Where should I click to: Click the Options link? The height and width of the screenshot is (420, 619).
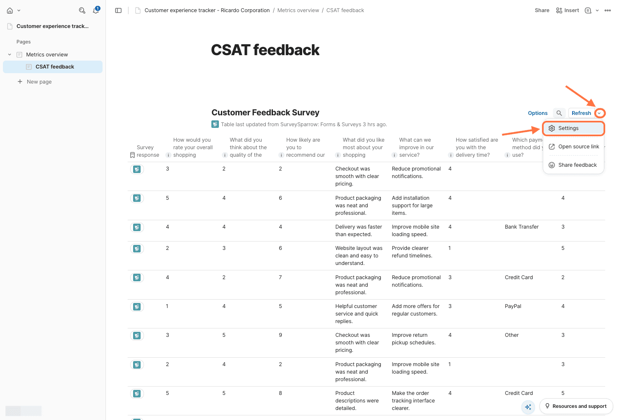[x=538, y=113]
